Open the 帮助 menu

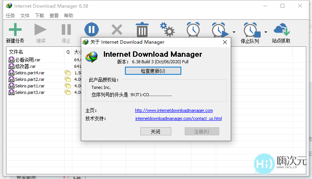69,15
